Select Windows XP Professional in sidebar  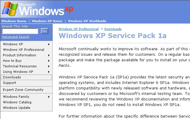click(x=24, y=50)
